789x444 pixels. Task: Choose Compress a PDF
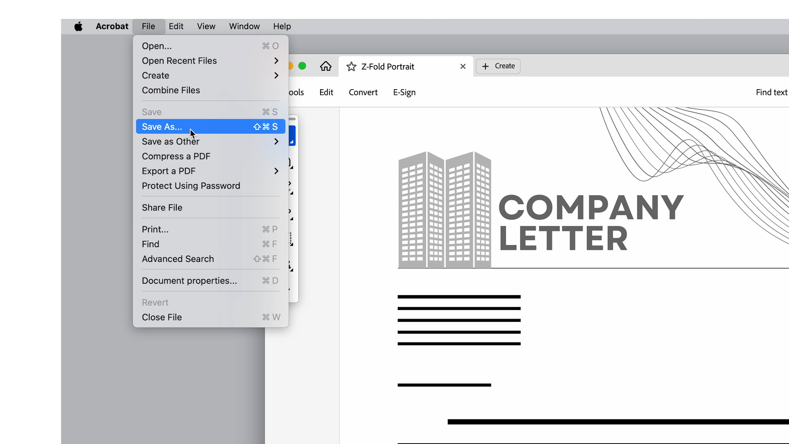[x=175, y=156]
